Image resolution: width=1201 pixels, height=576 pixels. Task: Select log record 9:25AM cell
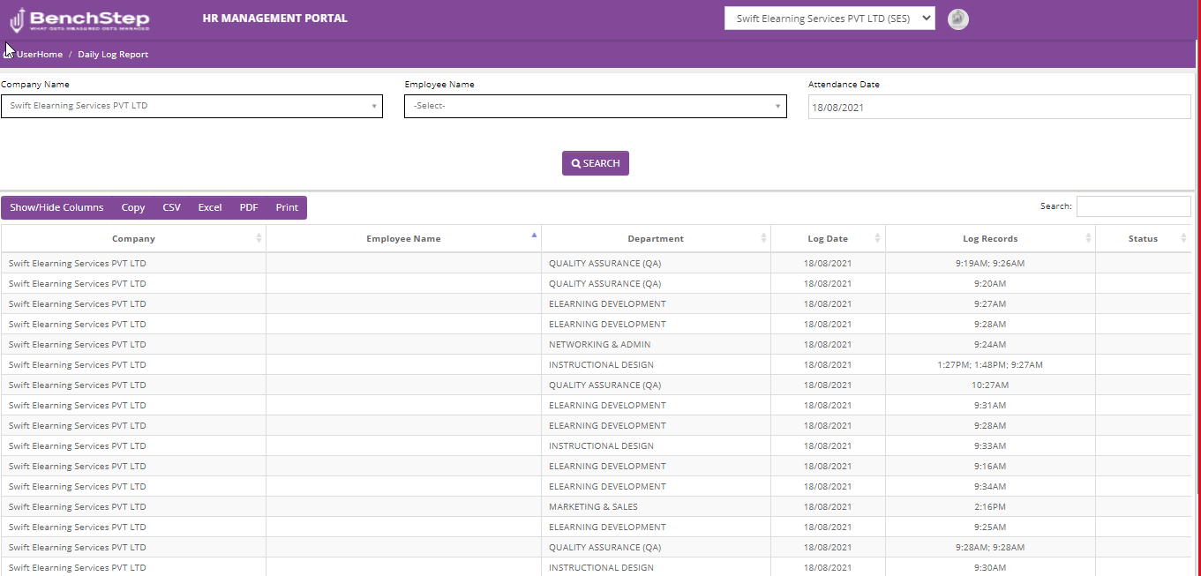pyautogui.click(x=990, y=527)
